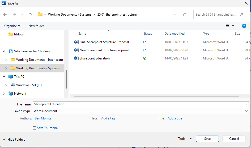Open the Organize menu
The height and width of the screenshot is (148, 251).
click(12, 26)
